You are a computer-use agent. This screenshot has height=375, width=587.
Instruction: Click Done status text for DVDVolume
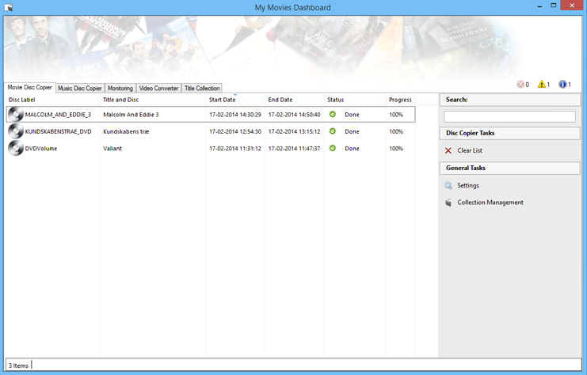tap(352, 149)
